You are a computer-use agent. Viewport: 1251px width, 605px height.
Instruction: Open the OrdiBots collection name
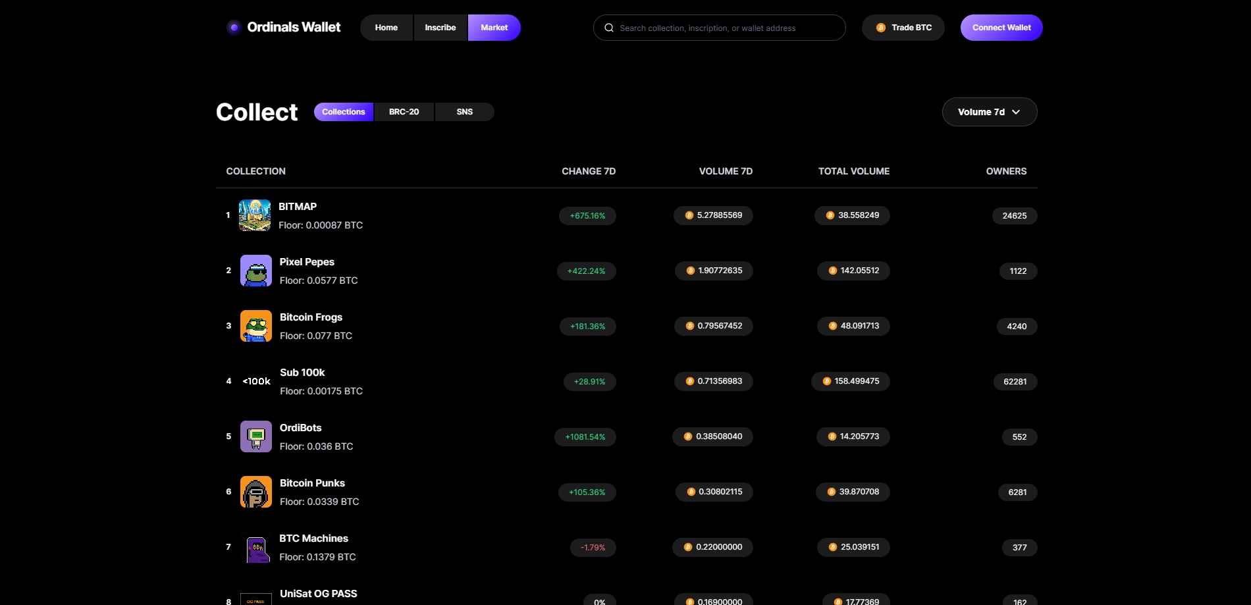(301, 428)
